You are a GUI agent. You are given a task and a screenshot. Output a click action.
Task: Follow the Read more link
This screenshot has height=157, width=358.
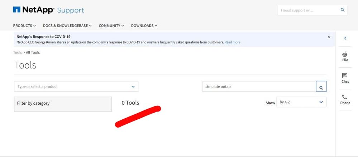[x=233, y=42]
